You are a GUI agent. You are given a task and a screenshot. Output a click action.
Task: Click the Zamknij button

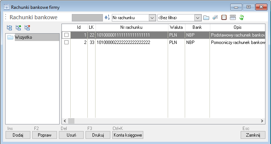253,135
